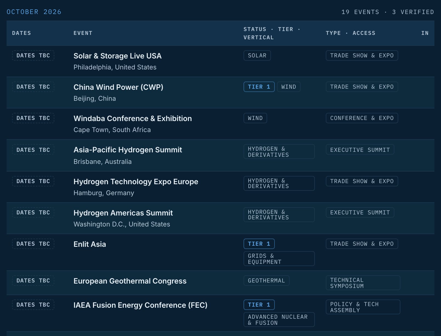Image resolution: width=441 pixels, height=336 pixels.
Task: Open IAEA Fusion Energy Conference (FEC)
Action: point(140,305)
